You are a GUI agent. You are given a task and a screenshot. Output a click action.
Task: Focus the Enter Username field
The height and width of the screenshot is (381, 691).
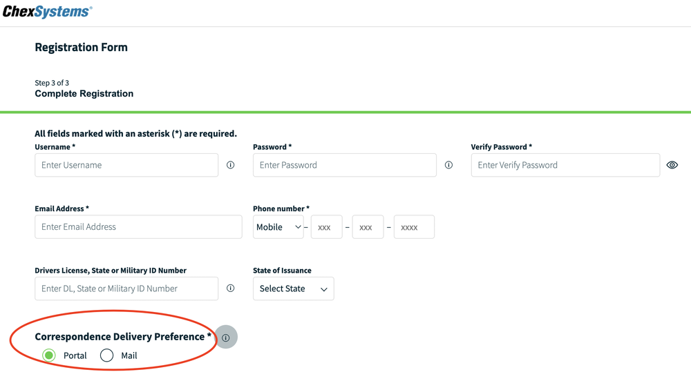(126, 165)
